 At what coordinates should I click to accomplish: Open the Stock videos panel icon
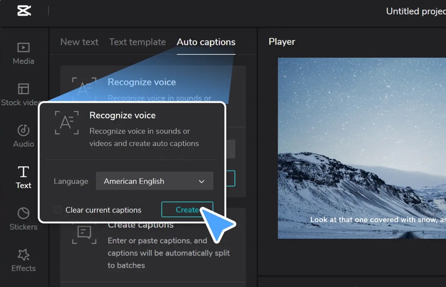[24, 89]
